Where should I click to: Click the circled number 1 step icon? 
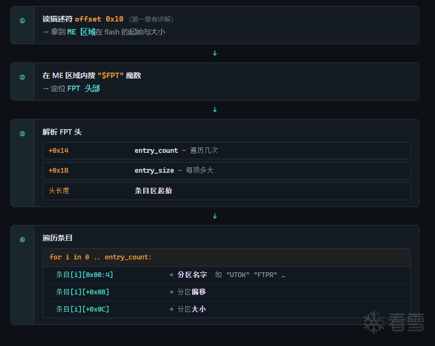tap(22, 20)
